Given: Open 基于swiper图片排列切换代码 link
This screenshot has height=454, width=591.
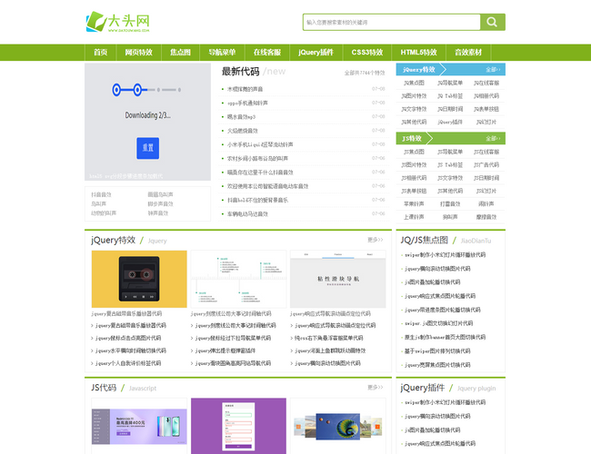Looking at the screenshot, I should 437,350.
